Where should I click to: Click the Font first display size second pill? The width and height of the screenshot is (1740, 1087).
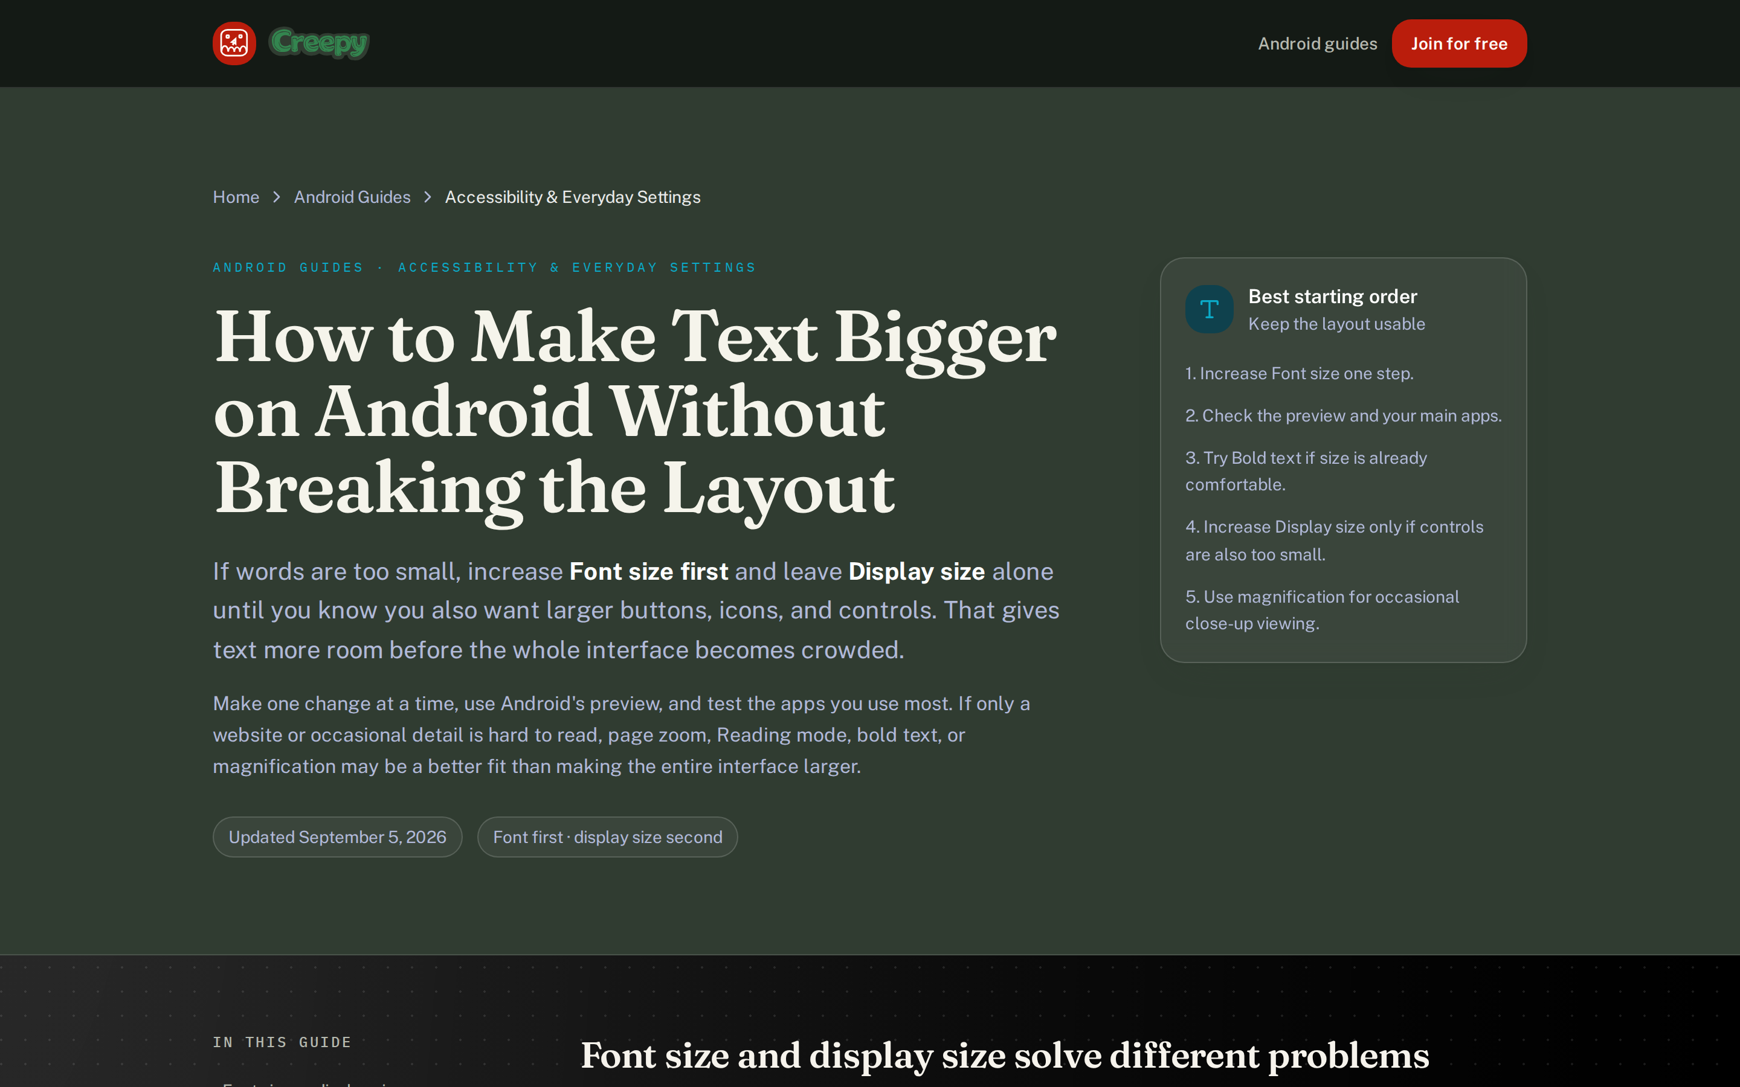click(x=608, y=837)
